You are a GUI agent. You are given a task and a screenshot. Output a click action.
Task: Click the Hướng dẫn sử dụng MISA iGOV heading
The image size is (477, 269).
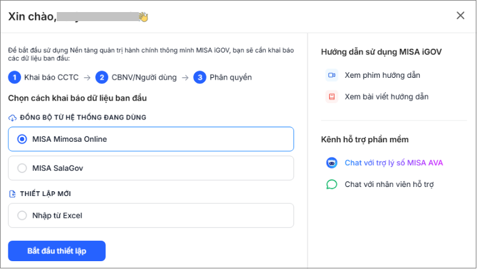pos(381,52)
